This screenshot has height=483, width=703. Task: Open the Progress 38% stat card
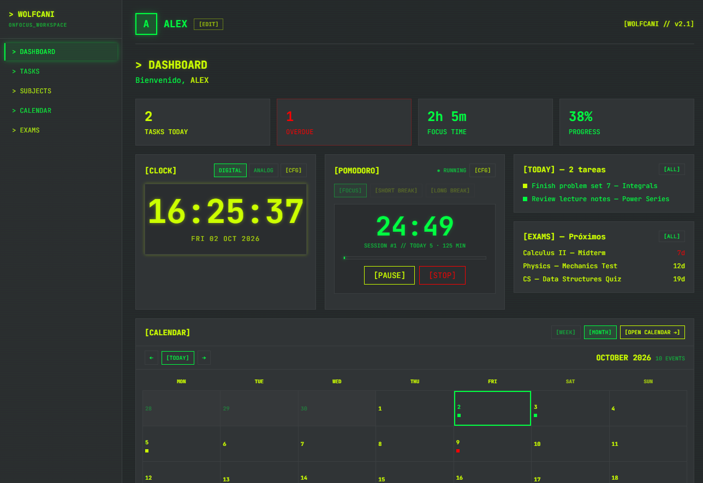coord(627,122)
